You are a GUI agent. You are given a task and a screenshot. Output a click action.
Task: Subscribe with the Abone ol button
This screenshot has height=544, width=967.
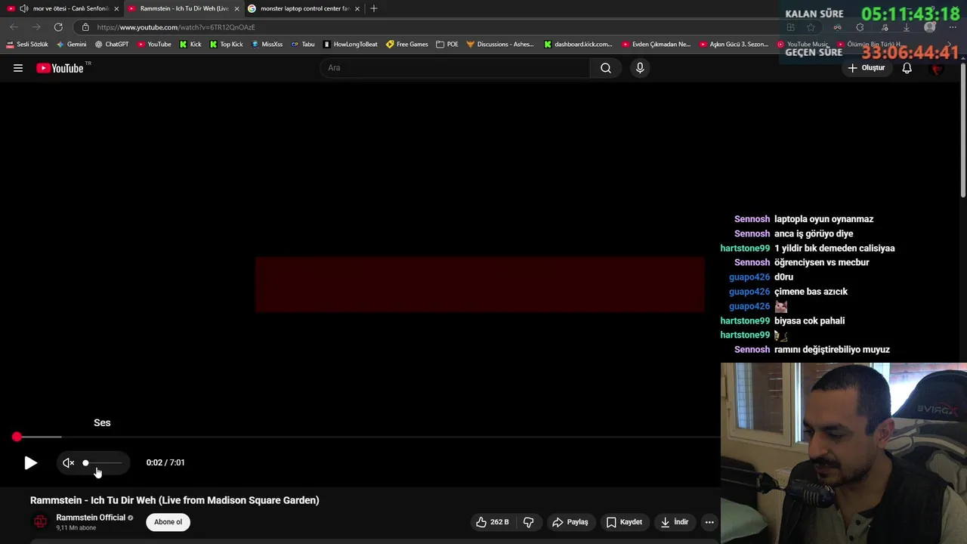pos(168,522)
